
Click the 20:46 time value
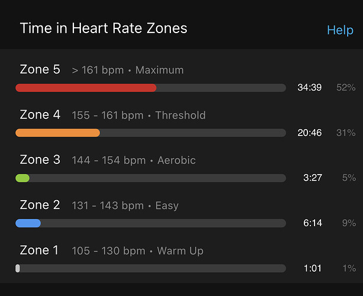click(x=310, y=133)
